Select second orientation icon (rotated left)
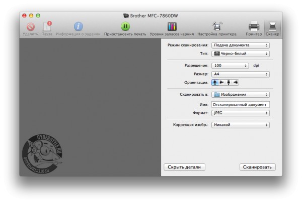302x203 pixels. [x=221, y=83]
